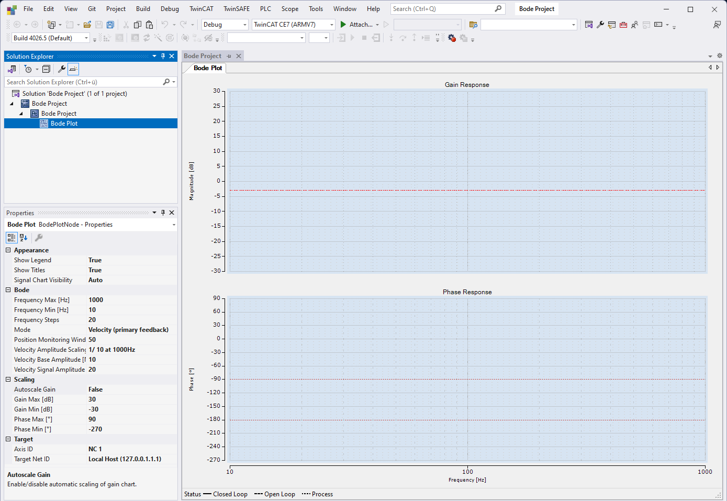The image size is (727, 501).
Task: Click the Open File folder icon in toolbar
Action: pyautogui.click(x=87, y=25)
